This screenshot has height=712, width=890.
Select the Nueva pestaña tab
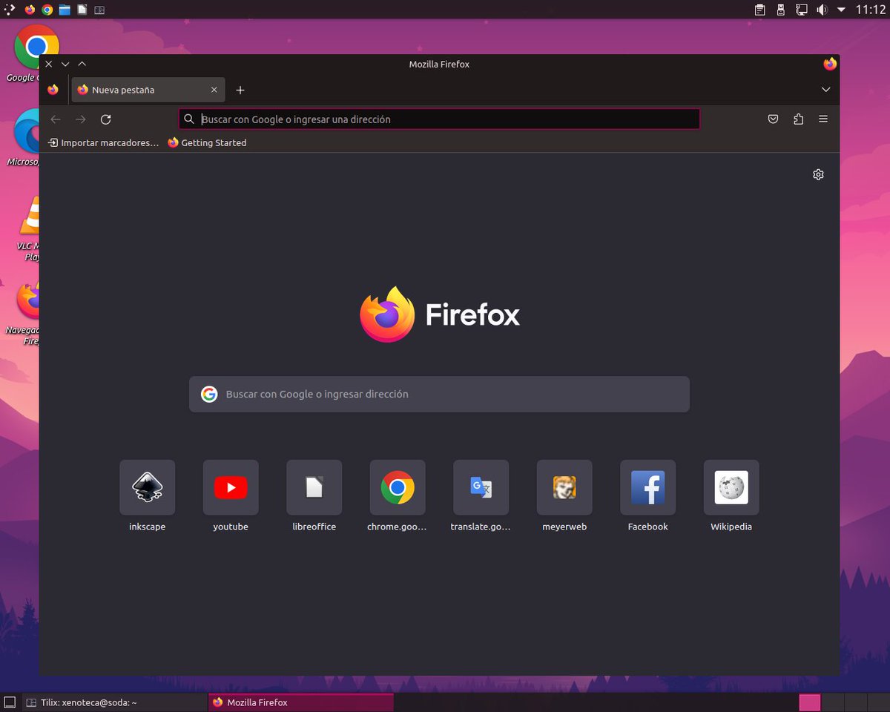pyautogui.click(x=148, y=90)
